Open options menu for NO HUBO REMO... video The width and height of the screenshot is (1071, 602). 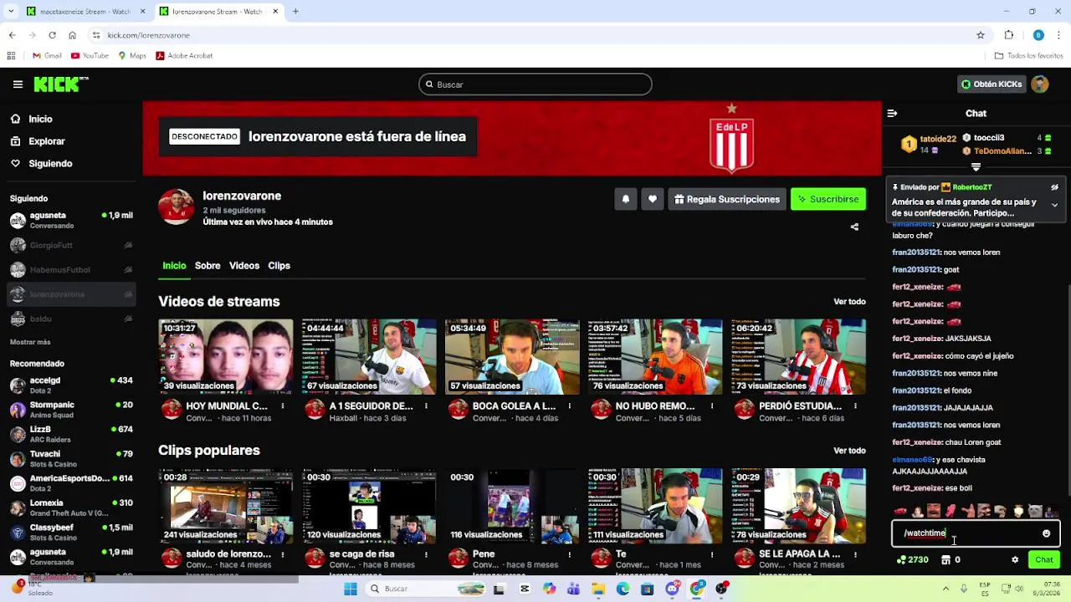[712, 406]
